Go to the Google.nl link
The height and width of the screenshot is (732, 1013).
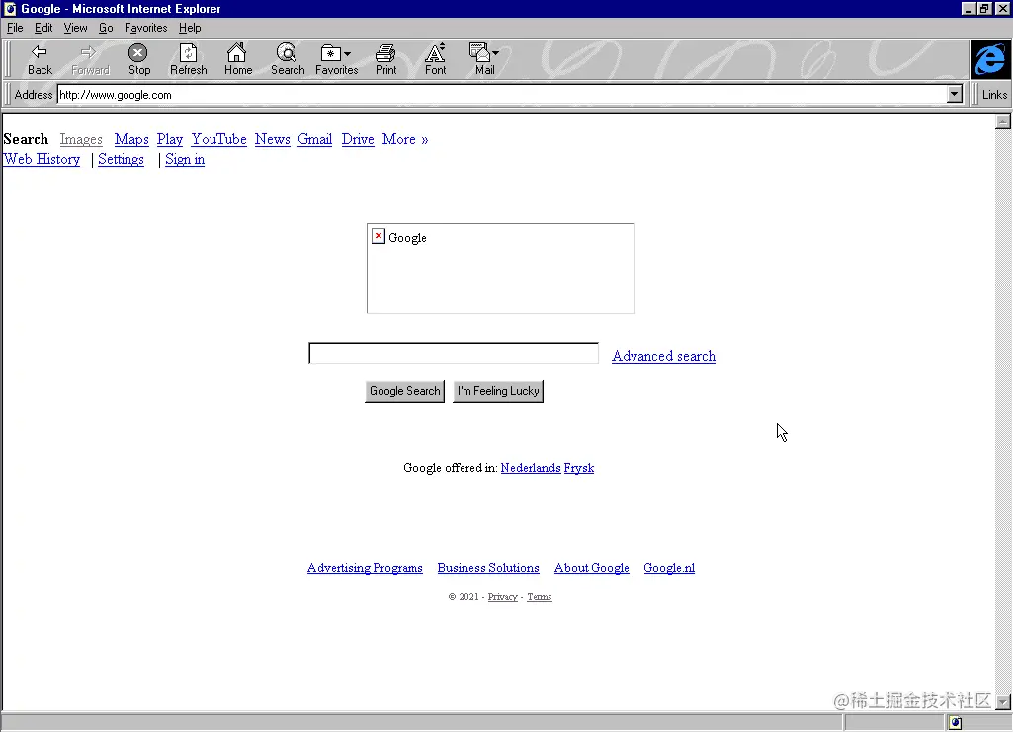pos(669,568)
